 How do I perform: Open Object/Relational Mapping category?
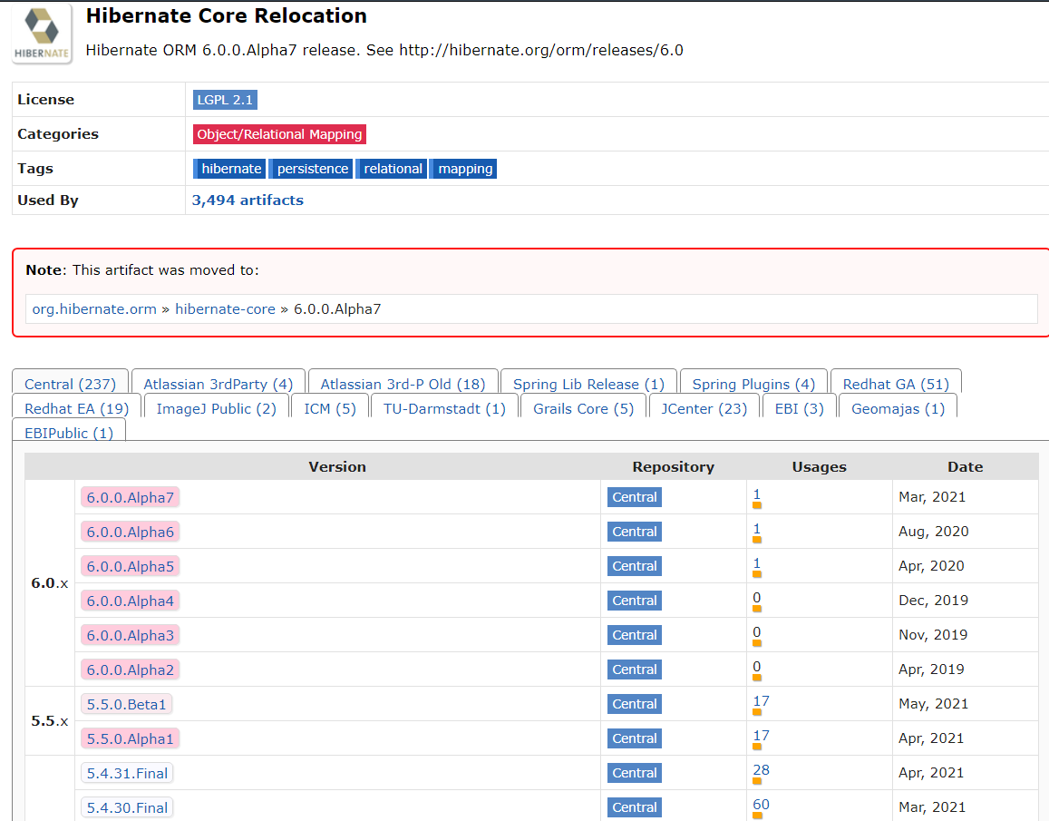279,134
